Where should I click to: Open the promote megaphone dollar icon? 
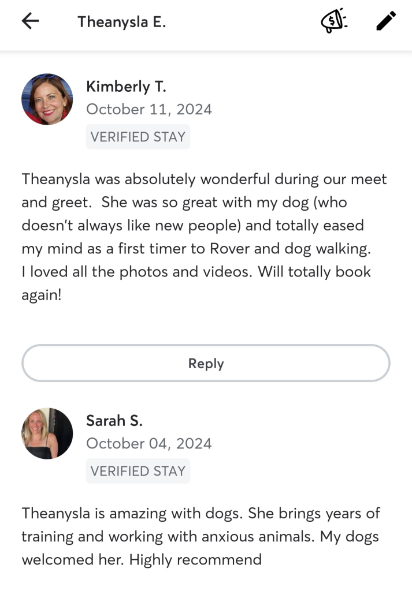point(334,21)
